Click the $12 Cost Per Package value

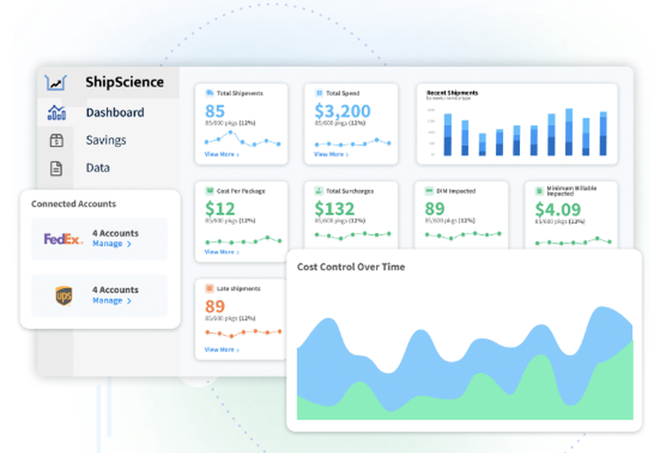(x=220, y=208)
